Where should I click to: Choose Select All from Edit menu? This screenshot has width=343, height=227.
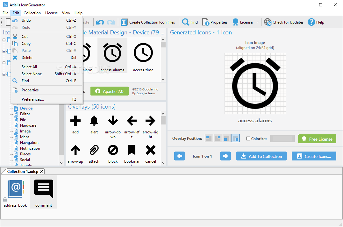click(47, 67)
